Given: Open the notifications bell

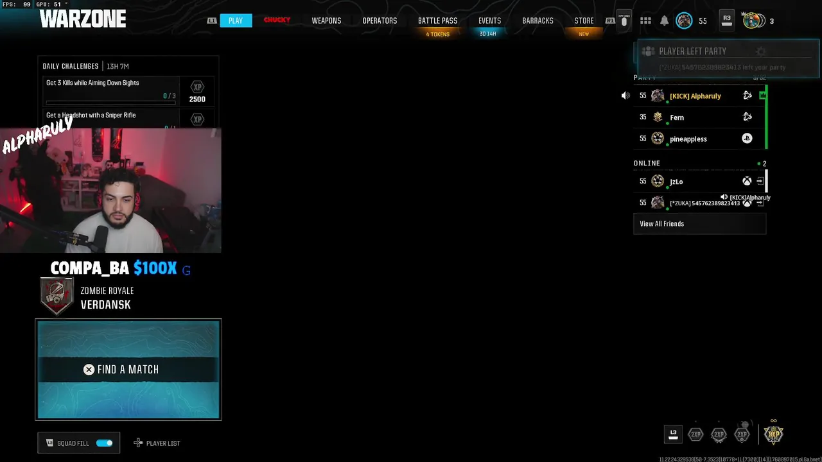Looking at the screenshot, I should click(x=665, y=21).
